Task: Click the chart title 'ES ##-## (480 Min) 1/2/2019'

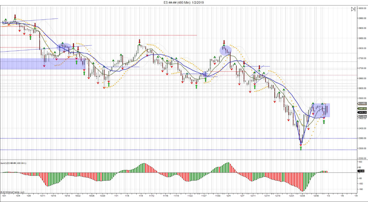Action: [x=184, y=2]
